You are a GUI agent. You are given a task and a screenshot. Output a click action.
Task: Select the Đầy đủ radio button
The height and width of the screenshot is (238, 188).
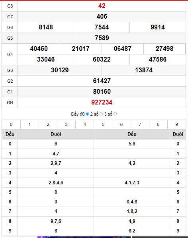click(87, 114)
